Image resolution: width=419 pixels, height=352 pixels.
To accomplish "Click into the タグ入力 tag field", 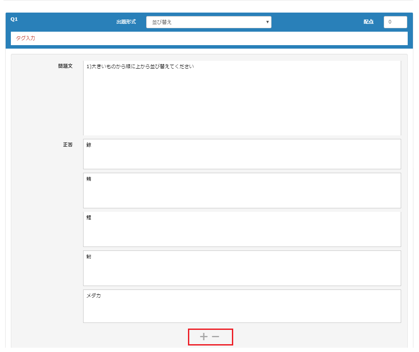I will pyautogui.click(x=209, y=38).
